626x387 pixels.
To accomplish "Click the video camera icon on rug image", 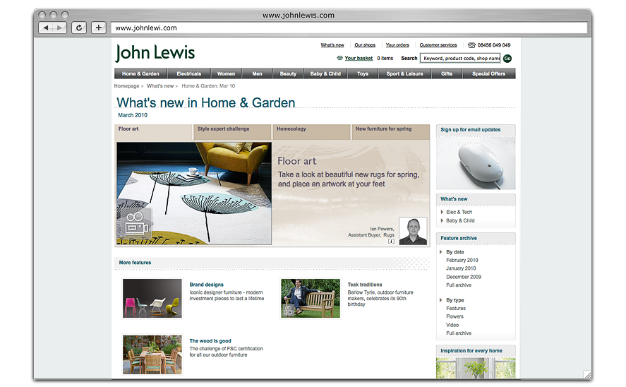I will (136, 225).
